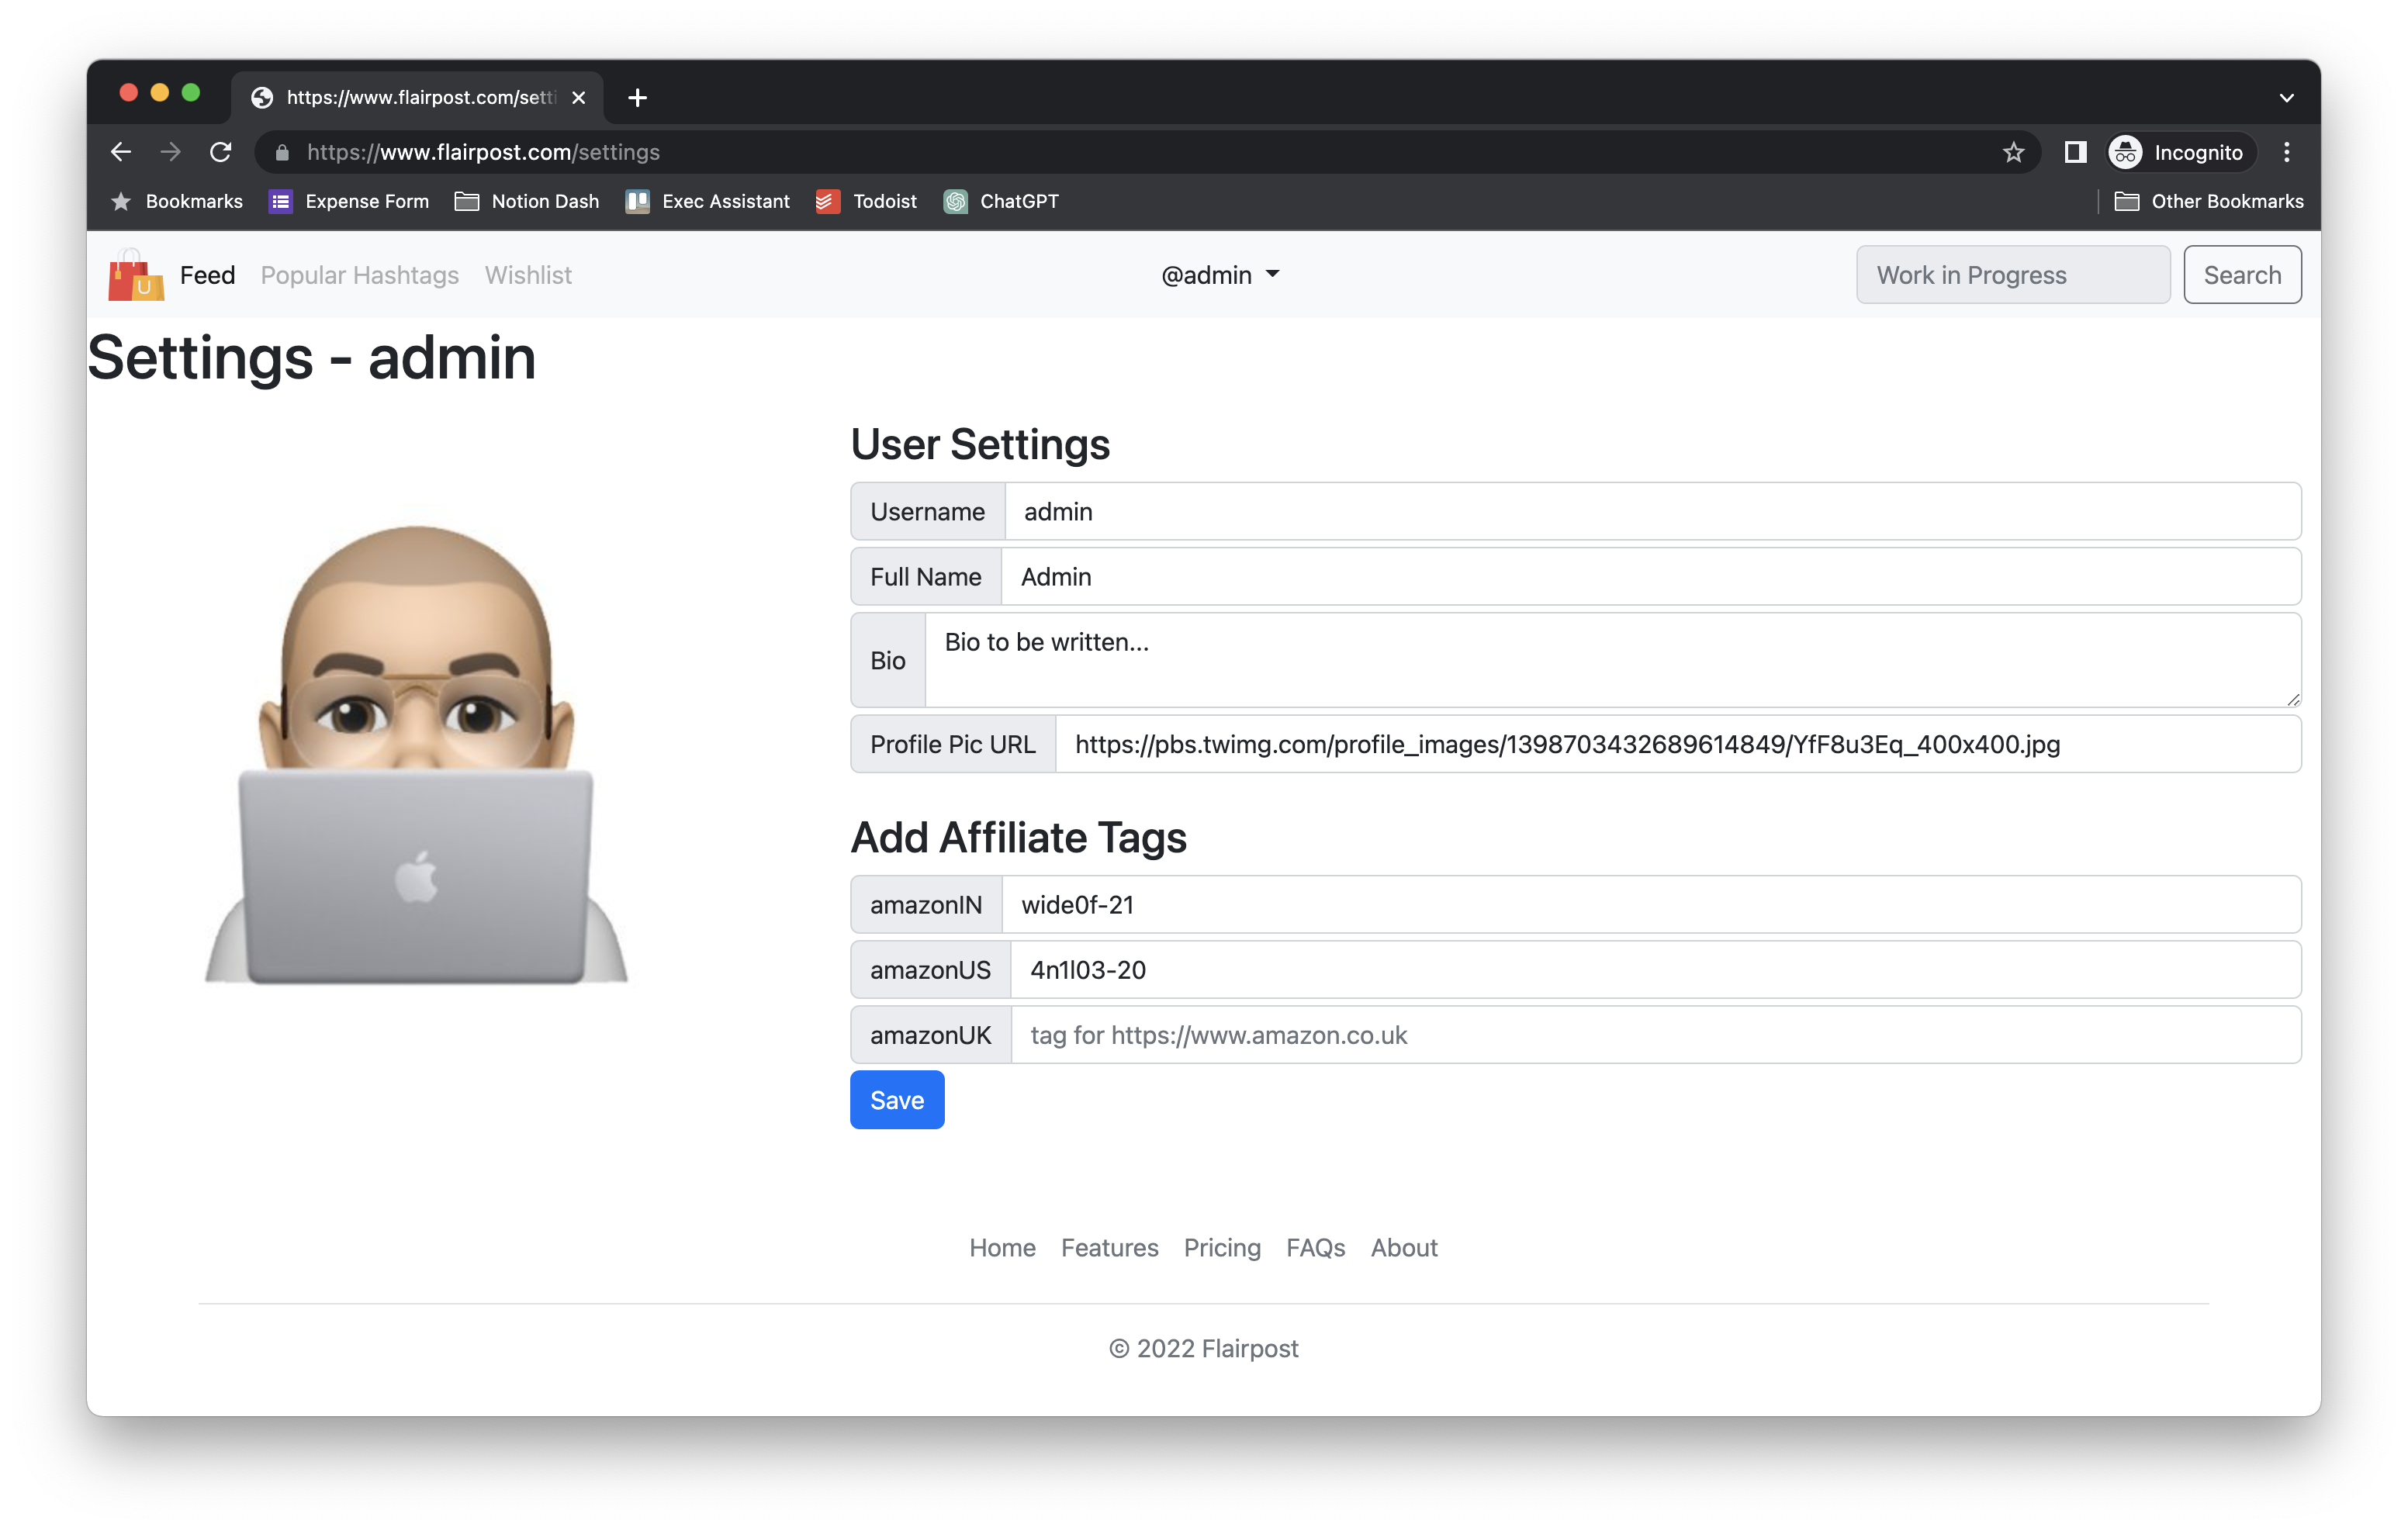
Task: Open the Home footer link
Action: coord(1002,1248)
